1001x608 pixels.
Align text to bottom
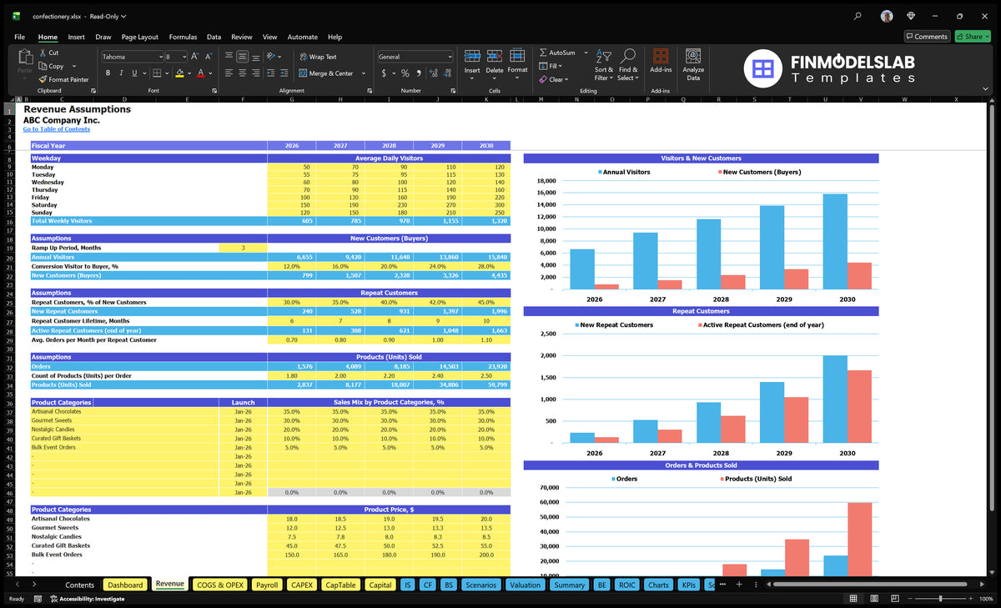pyautogui.click(x=255, y=57)
